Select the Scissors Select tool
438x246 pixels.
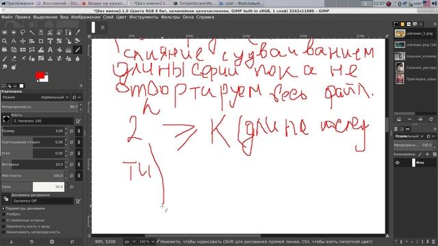point(50,32)
